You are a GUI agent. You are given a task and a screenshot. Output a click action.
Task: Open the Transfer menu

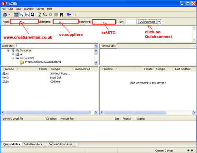[x=29, y=9]
